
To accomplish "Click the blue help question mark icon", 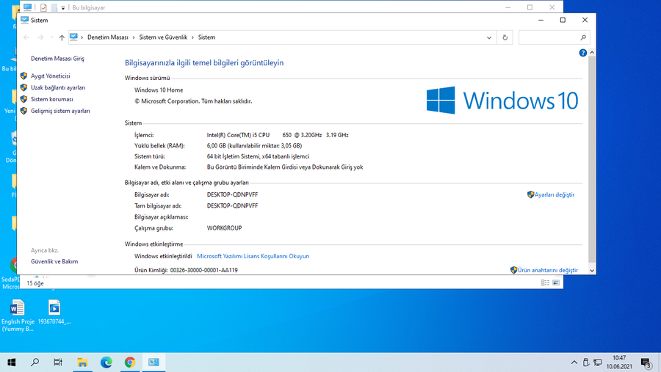I will [x=582, y=53].
